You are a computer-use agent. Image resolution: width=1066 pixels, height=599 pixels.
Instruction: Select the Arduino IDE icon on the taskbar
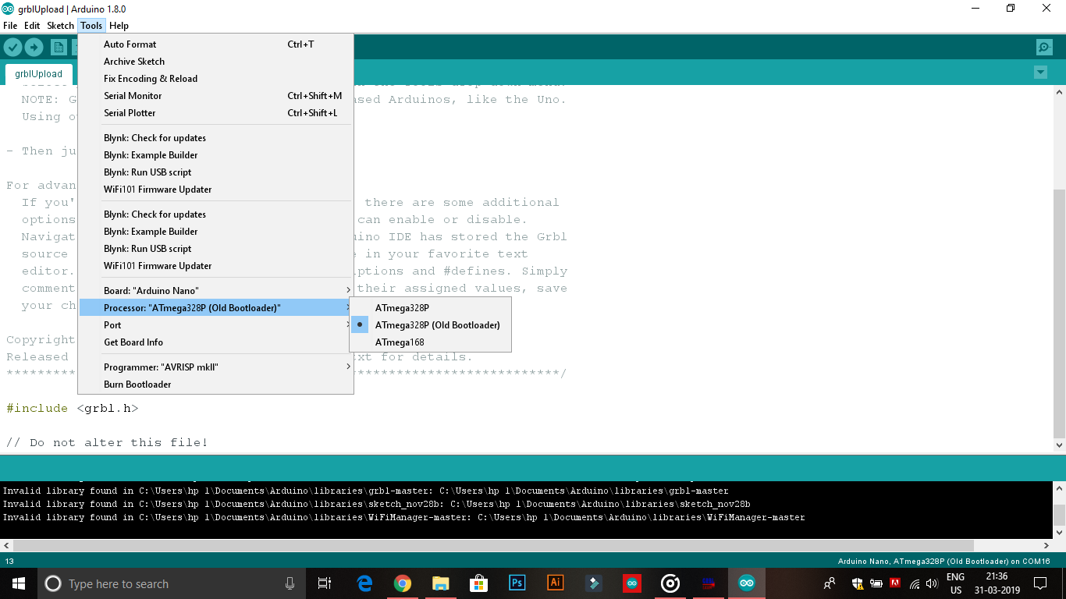pyautogui.click(x=747, y=583)
